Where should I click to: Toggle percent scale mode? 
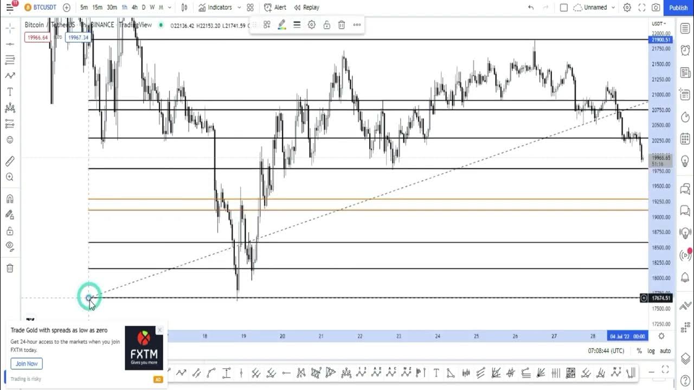tap(639, 351)
